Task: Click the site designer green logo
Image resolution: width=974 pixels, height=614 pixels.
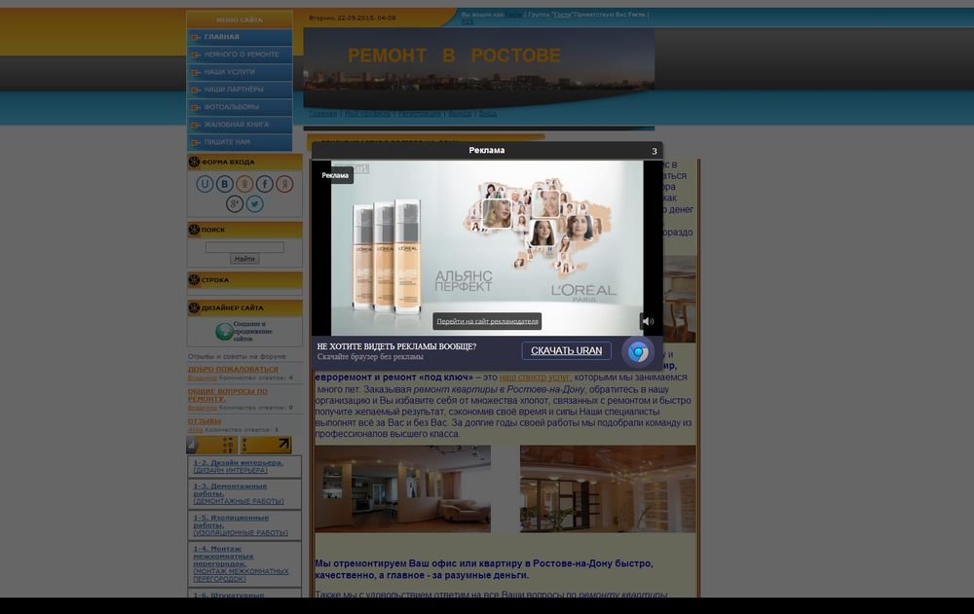Action: pos(224,332)
